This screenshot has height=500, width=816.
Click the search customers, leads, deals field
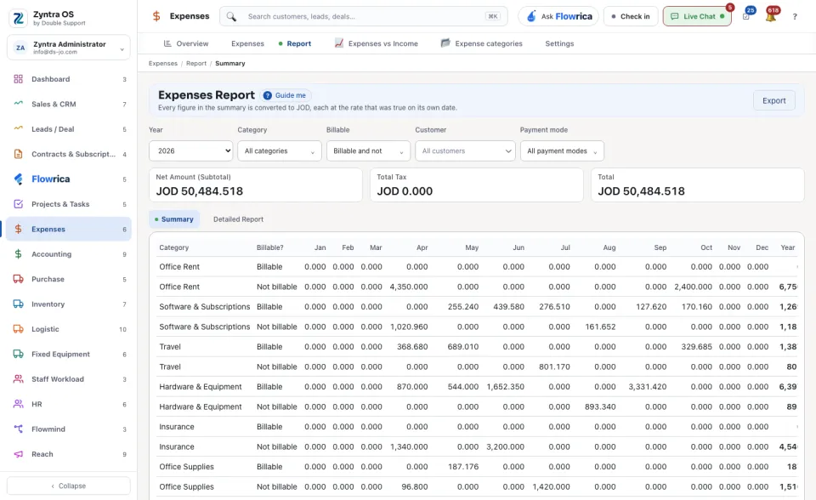coord(363,16)
